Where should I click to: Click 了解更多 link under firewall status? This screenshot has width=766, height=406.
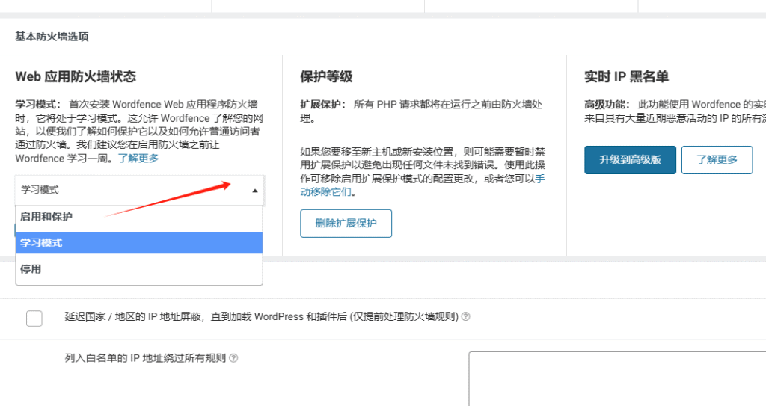pos(138,159)
